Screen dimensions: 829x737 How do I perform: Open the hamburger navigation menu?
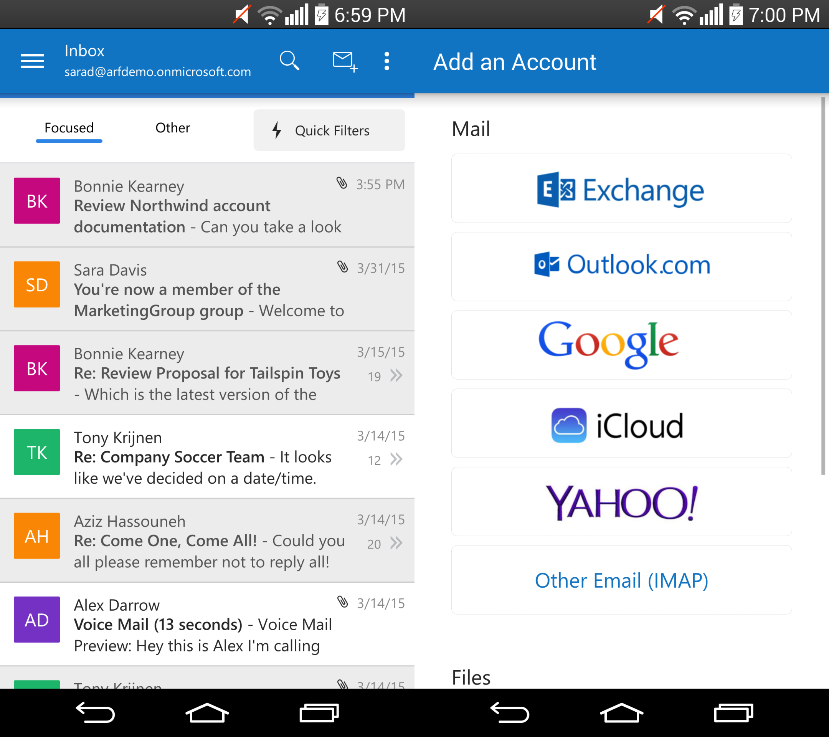pyautogui.click(x=32, y=61)
